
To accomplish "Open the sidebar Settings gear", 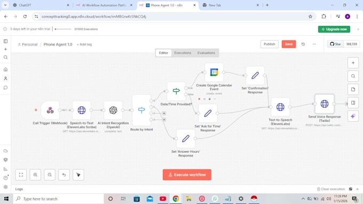I will point(5,187).
